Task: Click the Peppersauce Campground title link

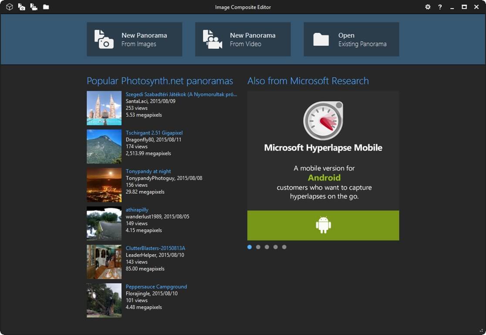Action: point(156,287)
